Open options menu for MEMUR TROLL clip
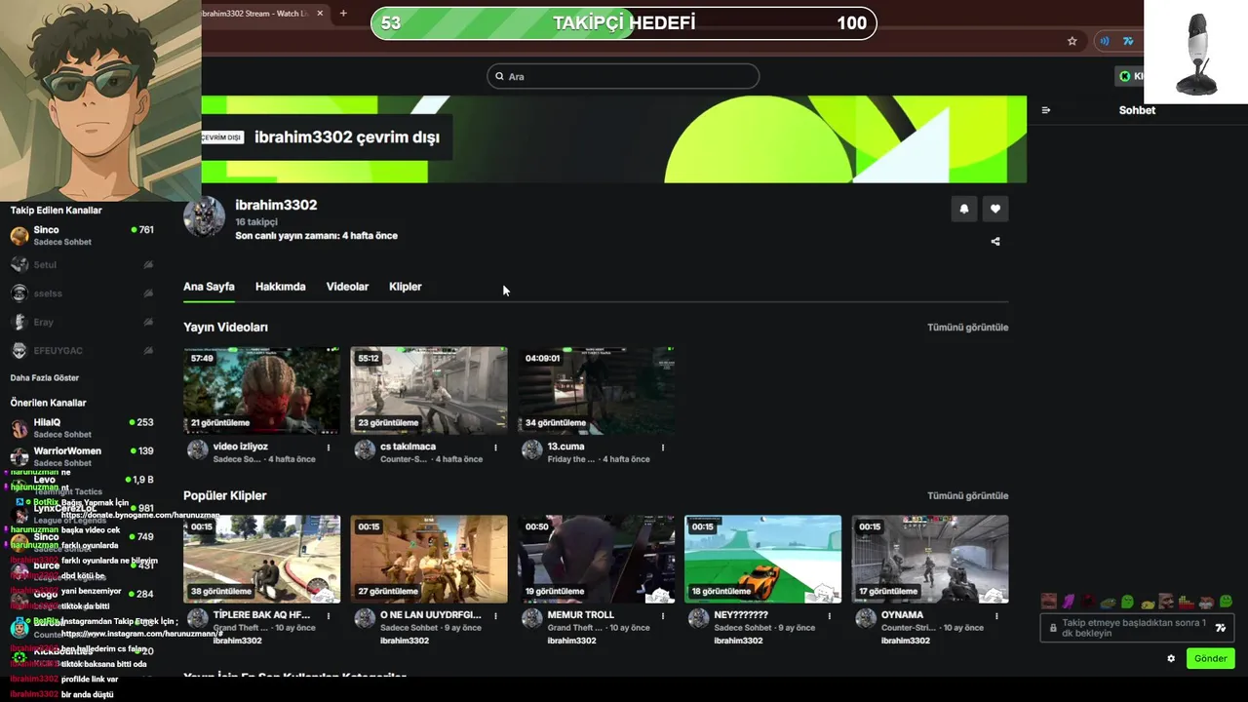1248x702 pixels. tap(663, 616)
